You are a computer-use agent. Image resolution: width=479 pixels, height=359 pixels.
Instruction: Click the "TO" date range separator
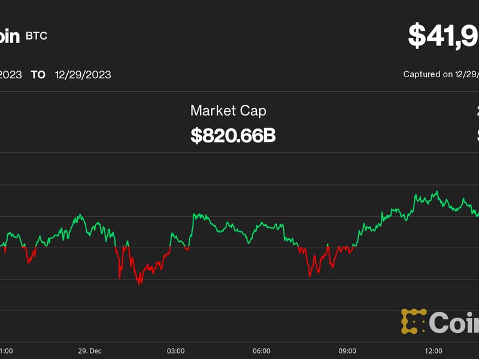click(38, 75)
